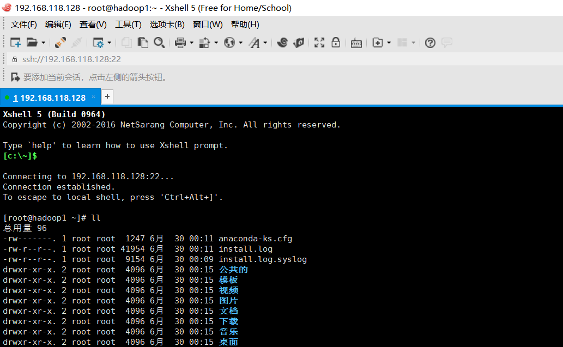Open help question mark icon
The image size is (563, 347).
pos(430,42)
